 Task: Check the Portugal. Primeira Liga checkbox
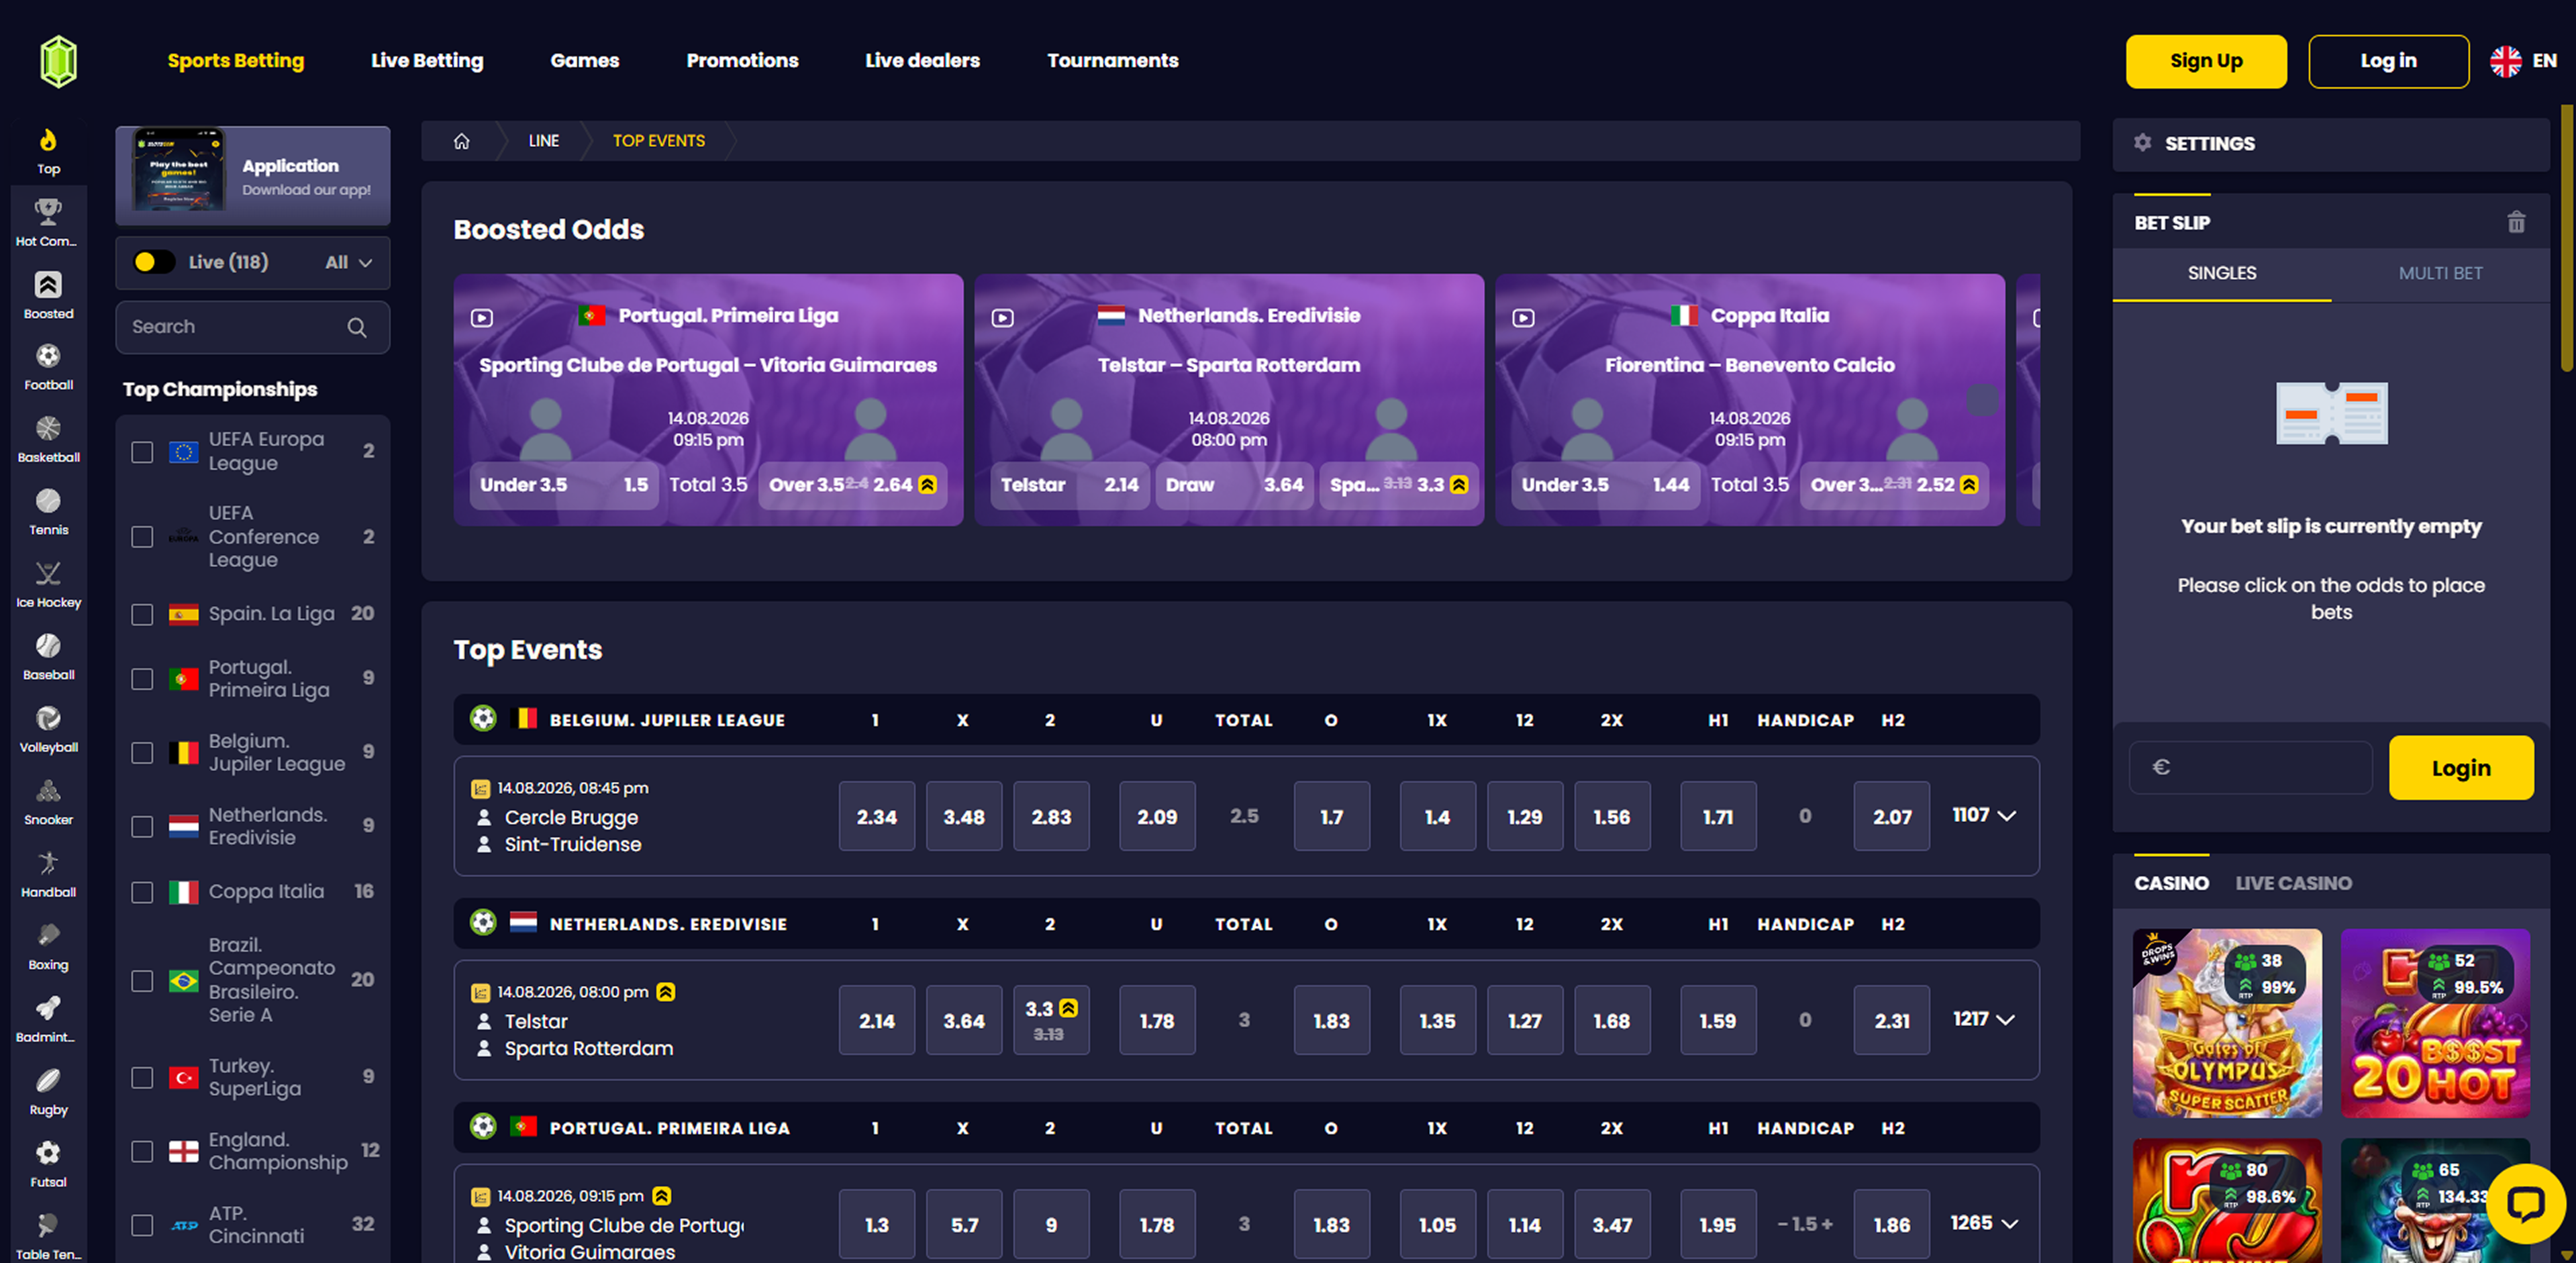(142, 679)
